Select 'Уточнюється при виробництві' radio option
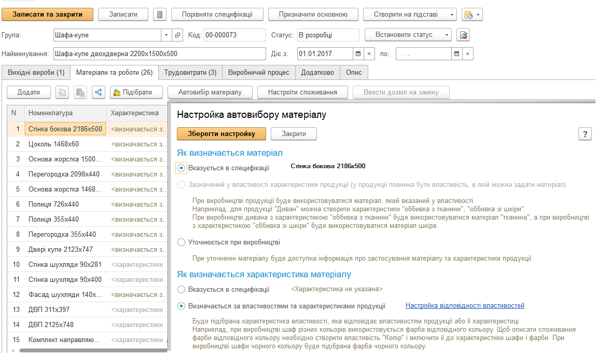596x353 pixels. tap(181, 242)
